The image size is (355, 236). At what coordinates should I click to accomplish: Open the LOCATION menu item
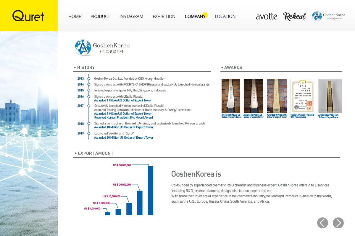click(225, 17)
